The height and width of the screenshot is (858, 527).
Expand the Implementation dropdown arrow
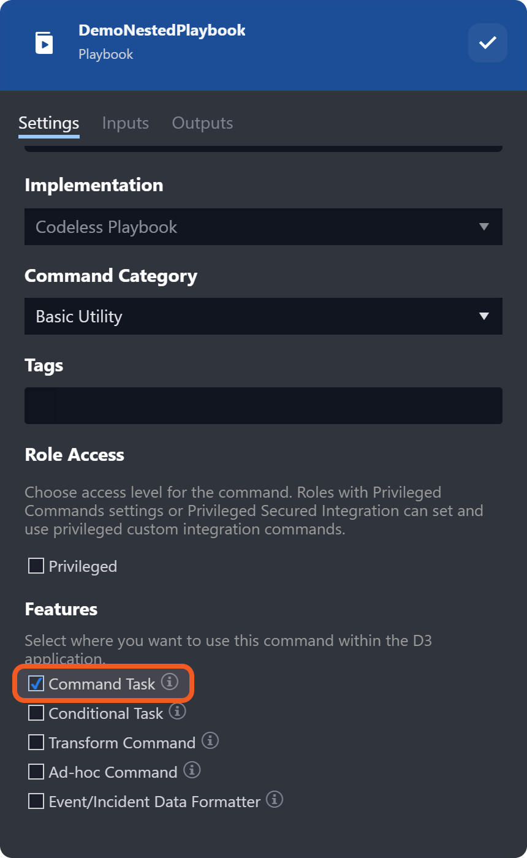pyautogui.click(x=484, y=227)
